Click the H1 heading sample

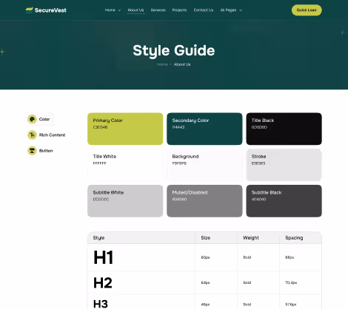(x=104, y=257)
